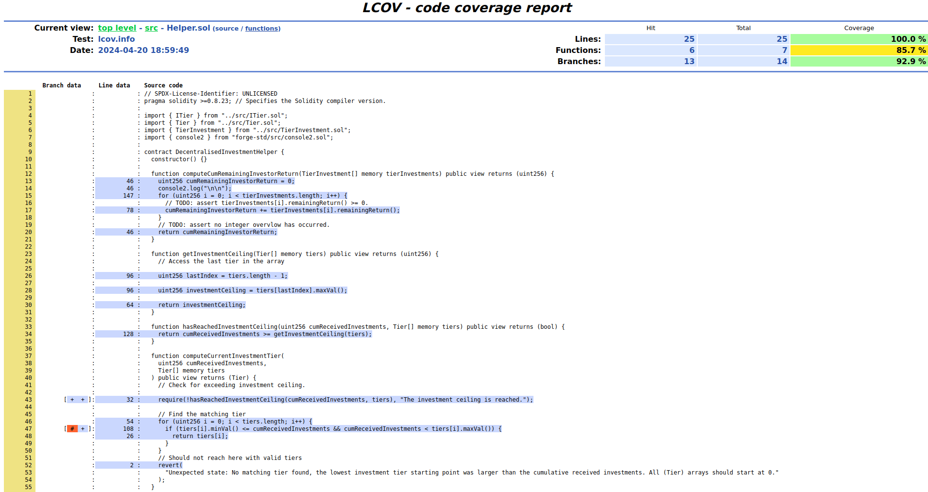The height and width of the screenshot is (492, 928).
Task: Click the first '+' branch marker on line 43
Action: [72, 400]
